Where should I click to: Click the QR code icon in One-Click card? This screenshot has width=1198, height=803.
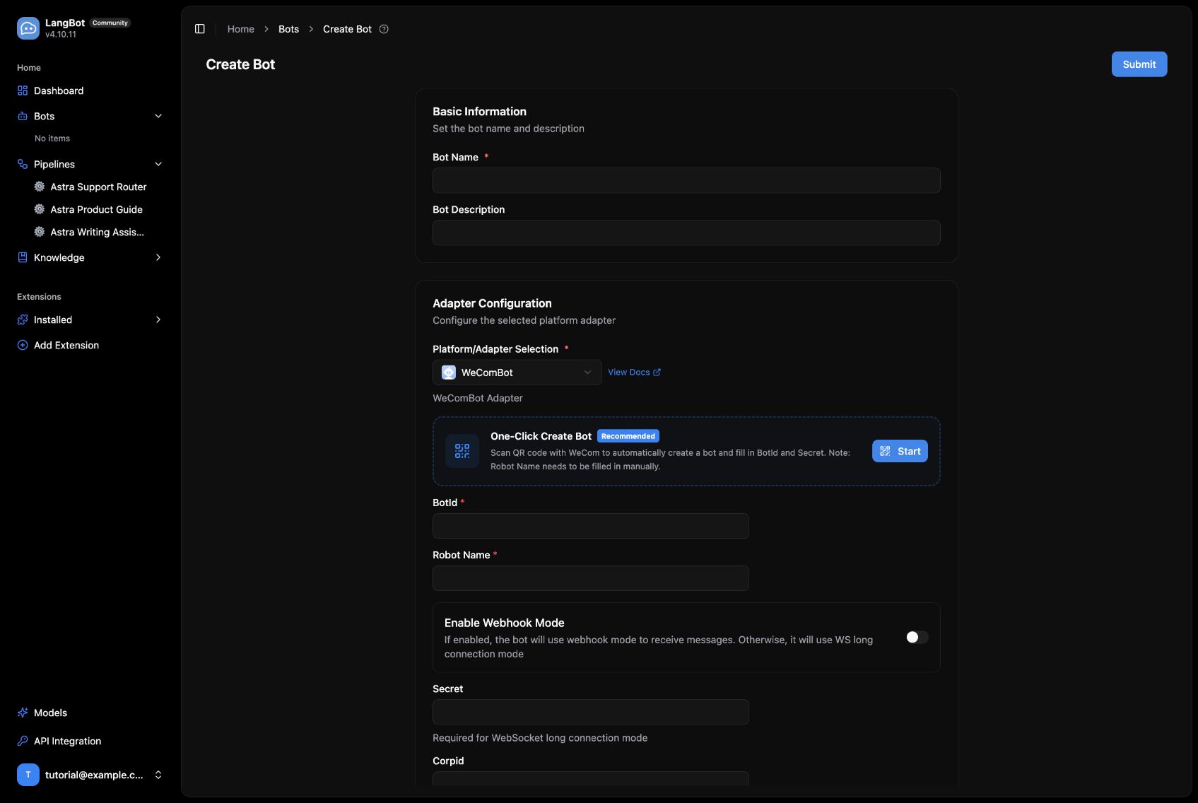(462, 451)
